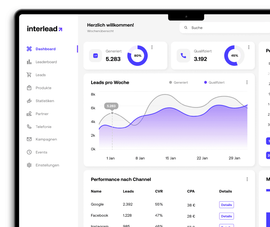Viewport: 270px width, 227px height.
Task: Click the 5.283 chart data point tooltip
Action: (x=111, y=106)
